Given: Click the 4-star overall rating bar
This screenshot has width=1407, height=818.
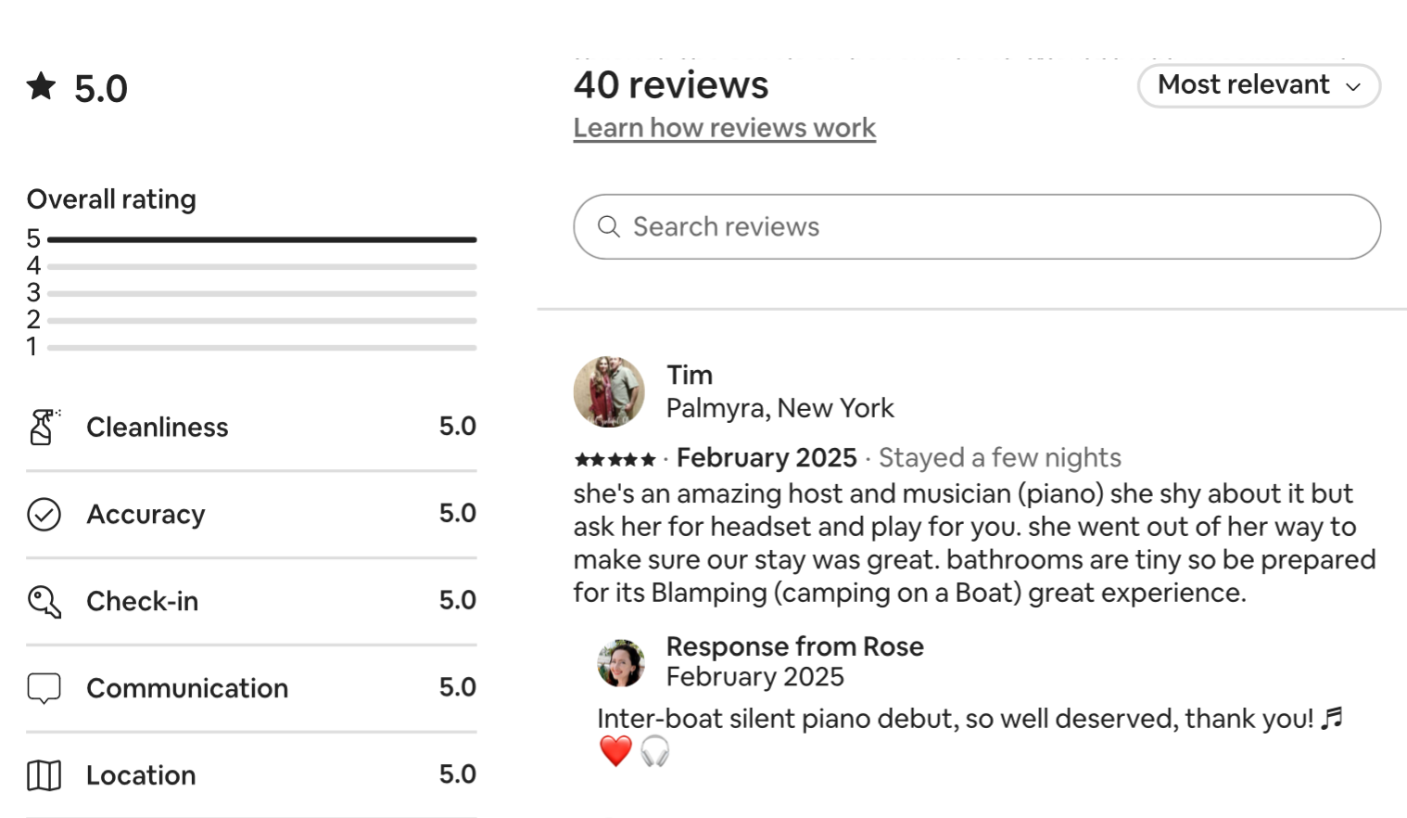Looking at the screenshot, I should coord(261,267).
